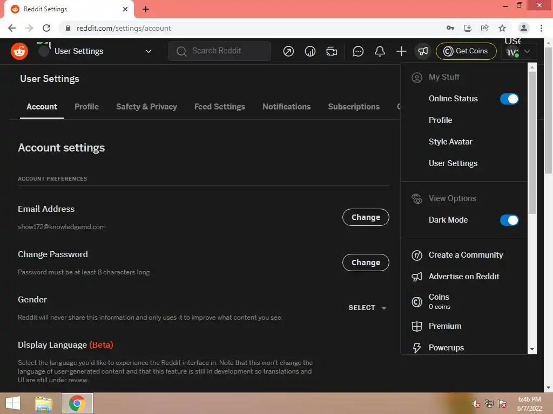Open a new browser tab
Viewport: 553px width, 414px height.
(146, 9)
